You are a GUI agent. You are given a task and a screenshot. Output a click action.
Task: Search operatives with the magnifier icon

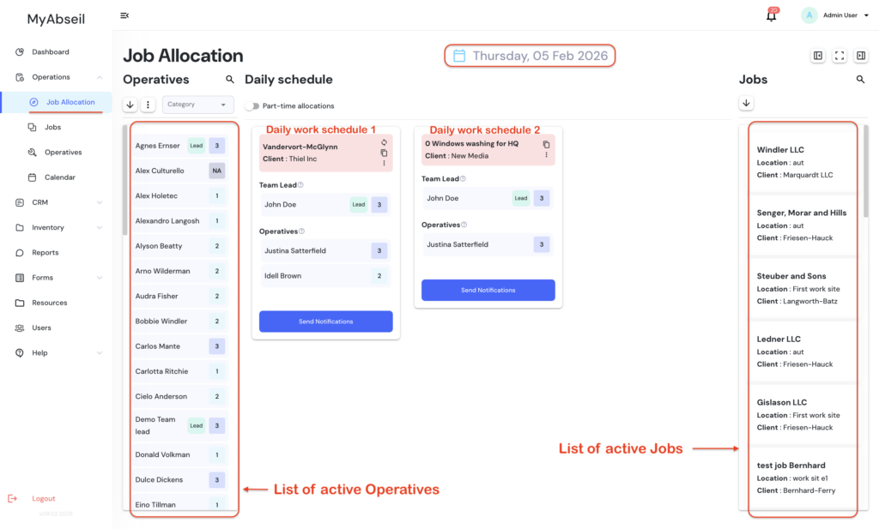(230, 80)
